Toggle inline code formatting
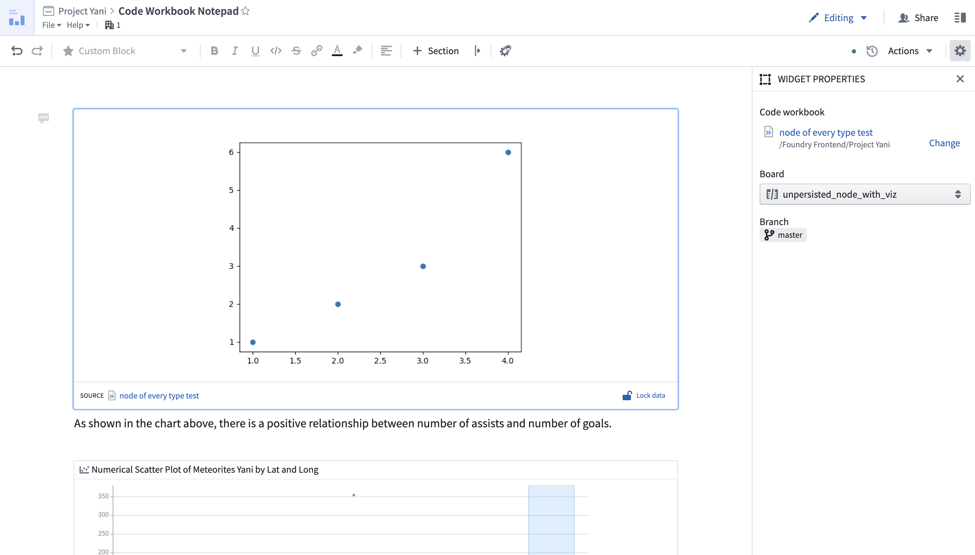975x555 pixels. pyautogui.click(x=276, y=51)
